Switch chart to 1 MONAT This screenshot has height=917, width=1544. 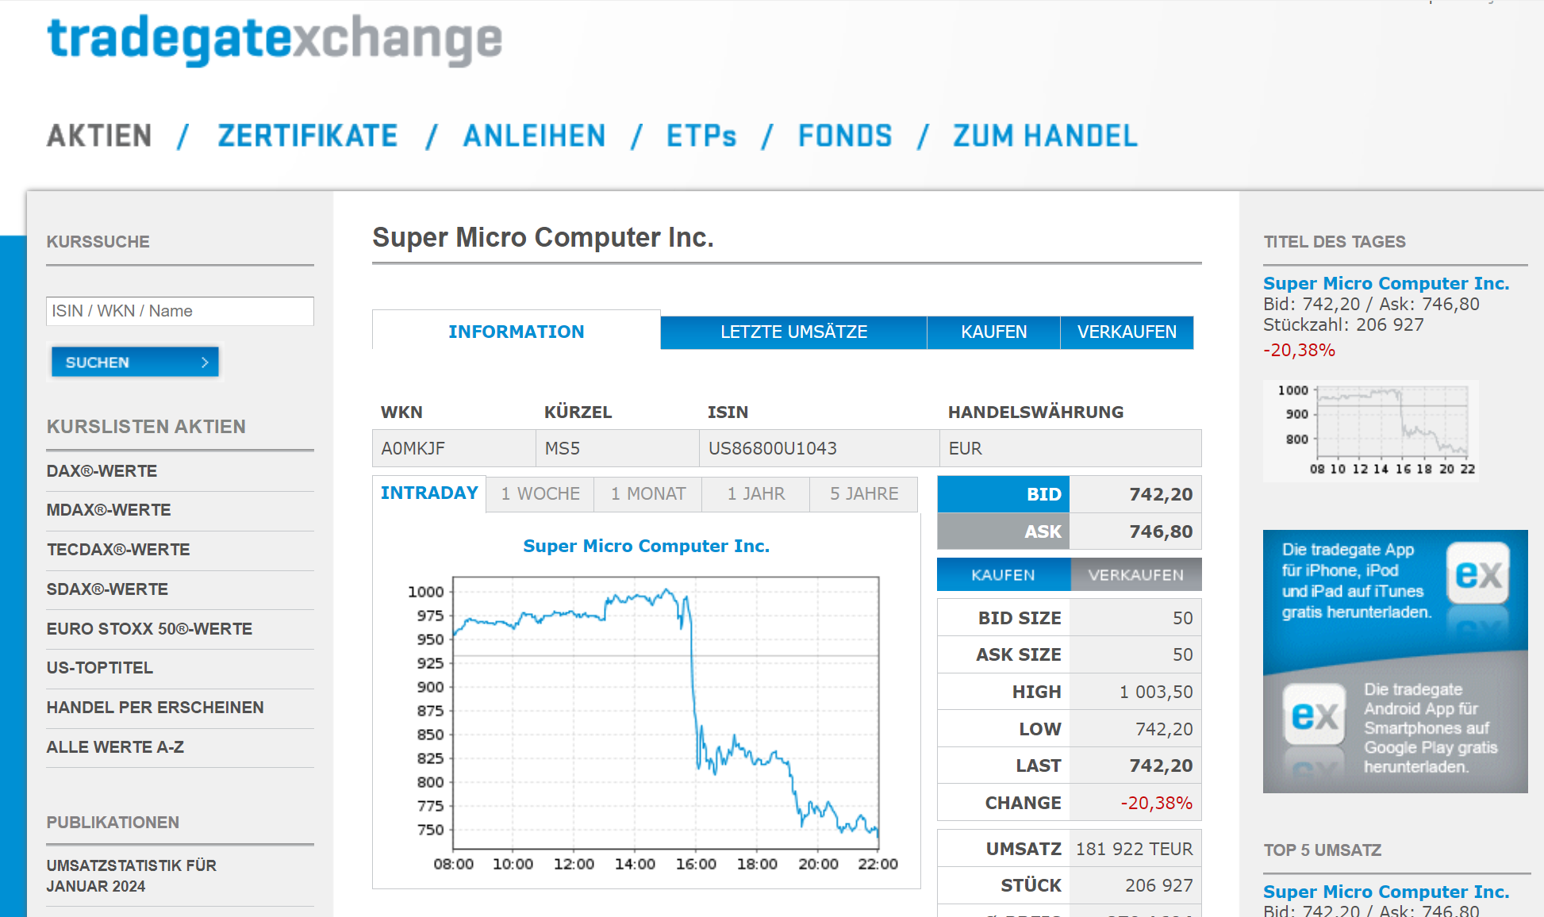pyautogui.click(x=648, y=494)
